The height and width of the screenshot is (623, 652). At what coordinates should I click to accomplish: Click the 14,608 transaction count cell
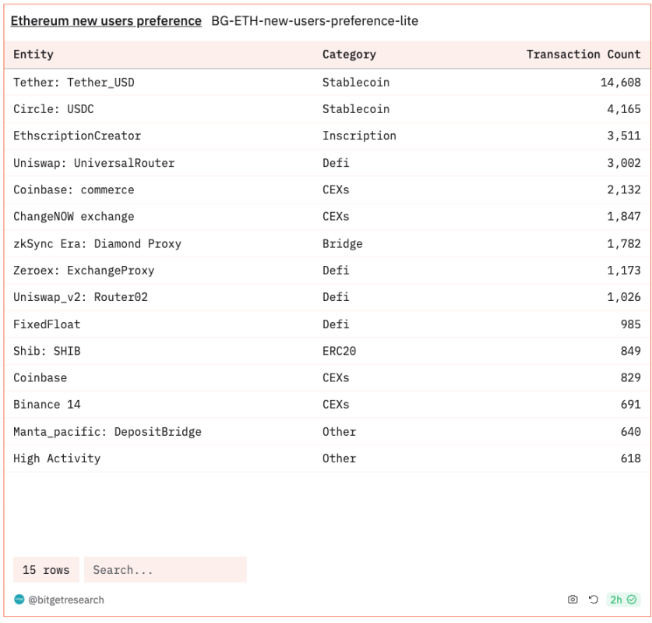[620, 82]
